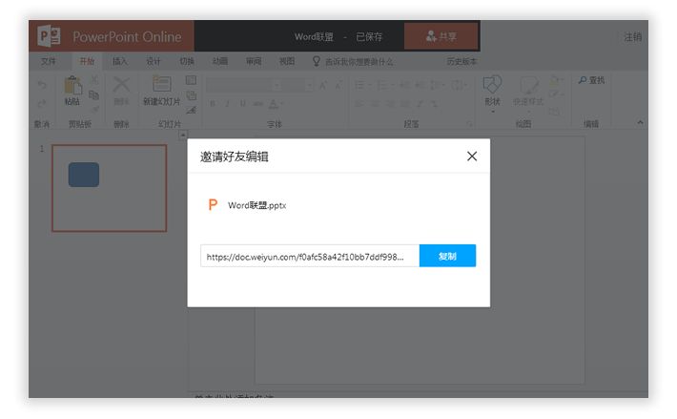The height and width of the screenshot is (419, 677).
Task: Click the numbered list icon
Action: tap(382, 85)
